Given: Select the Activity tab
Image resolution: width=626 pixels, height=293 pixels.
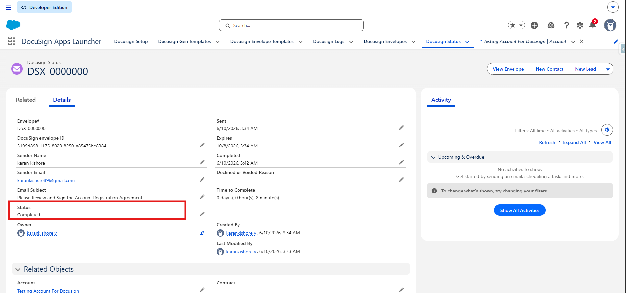Looking at the screenshot, I should click(x=441, y=100).
